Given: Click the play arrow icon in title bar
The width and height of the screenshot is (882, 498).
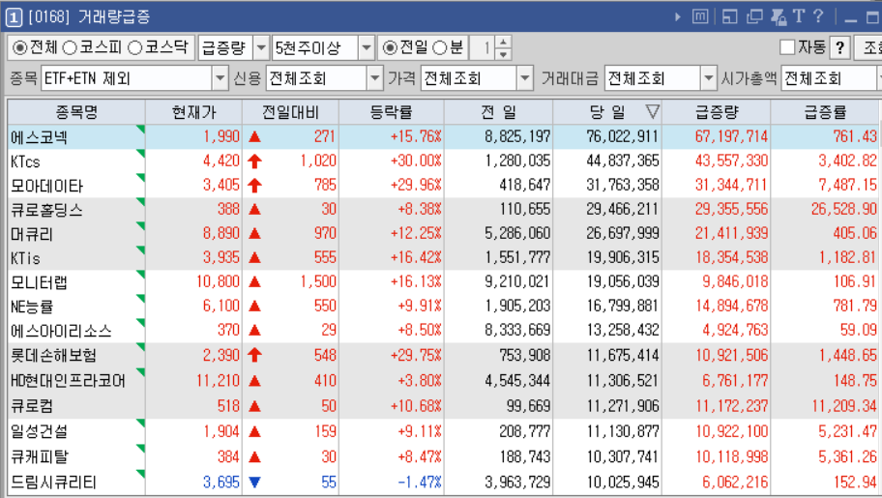Looking at the screenshot, I should [678, 16].
